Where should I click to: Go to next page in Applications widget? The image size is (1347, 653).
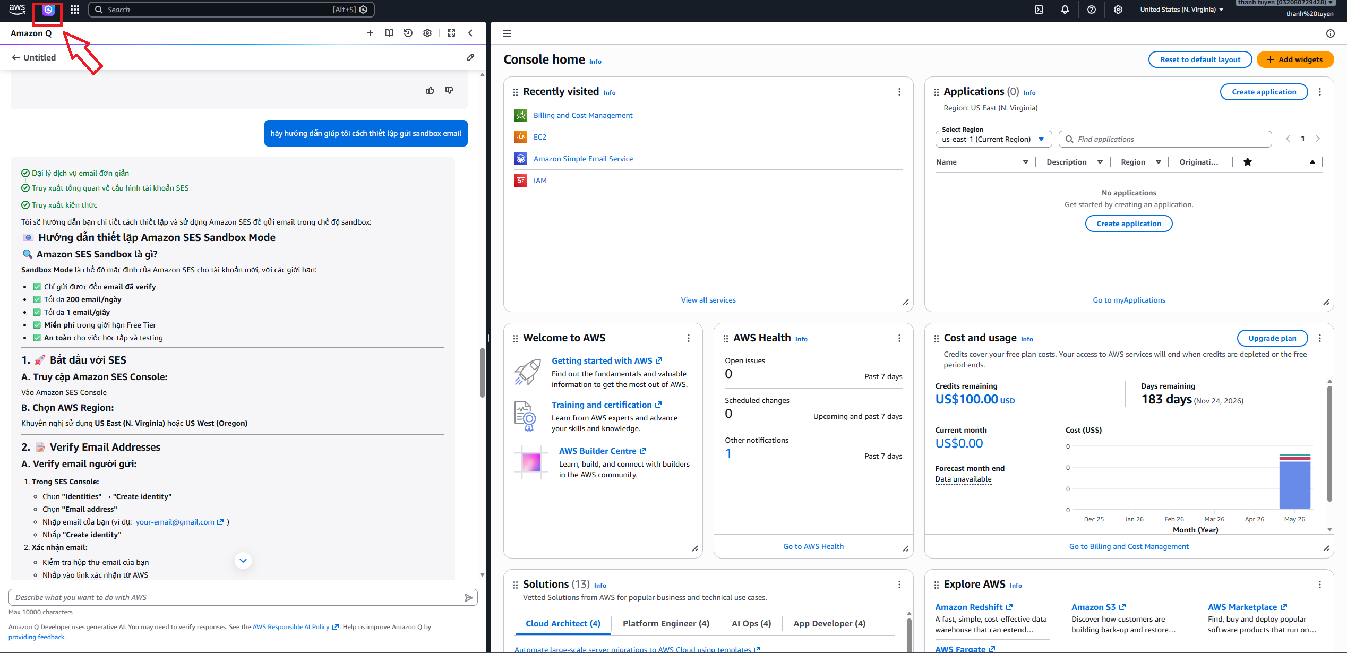[x=1318, y=139]
